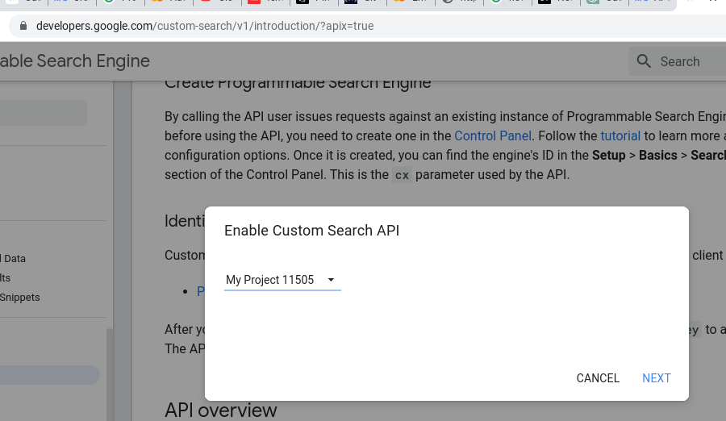Screen dimensions: 726x421
Task: Click the 'cx' code parameter text
Action: pyautogui.click(x=402, y=175)
